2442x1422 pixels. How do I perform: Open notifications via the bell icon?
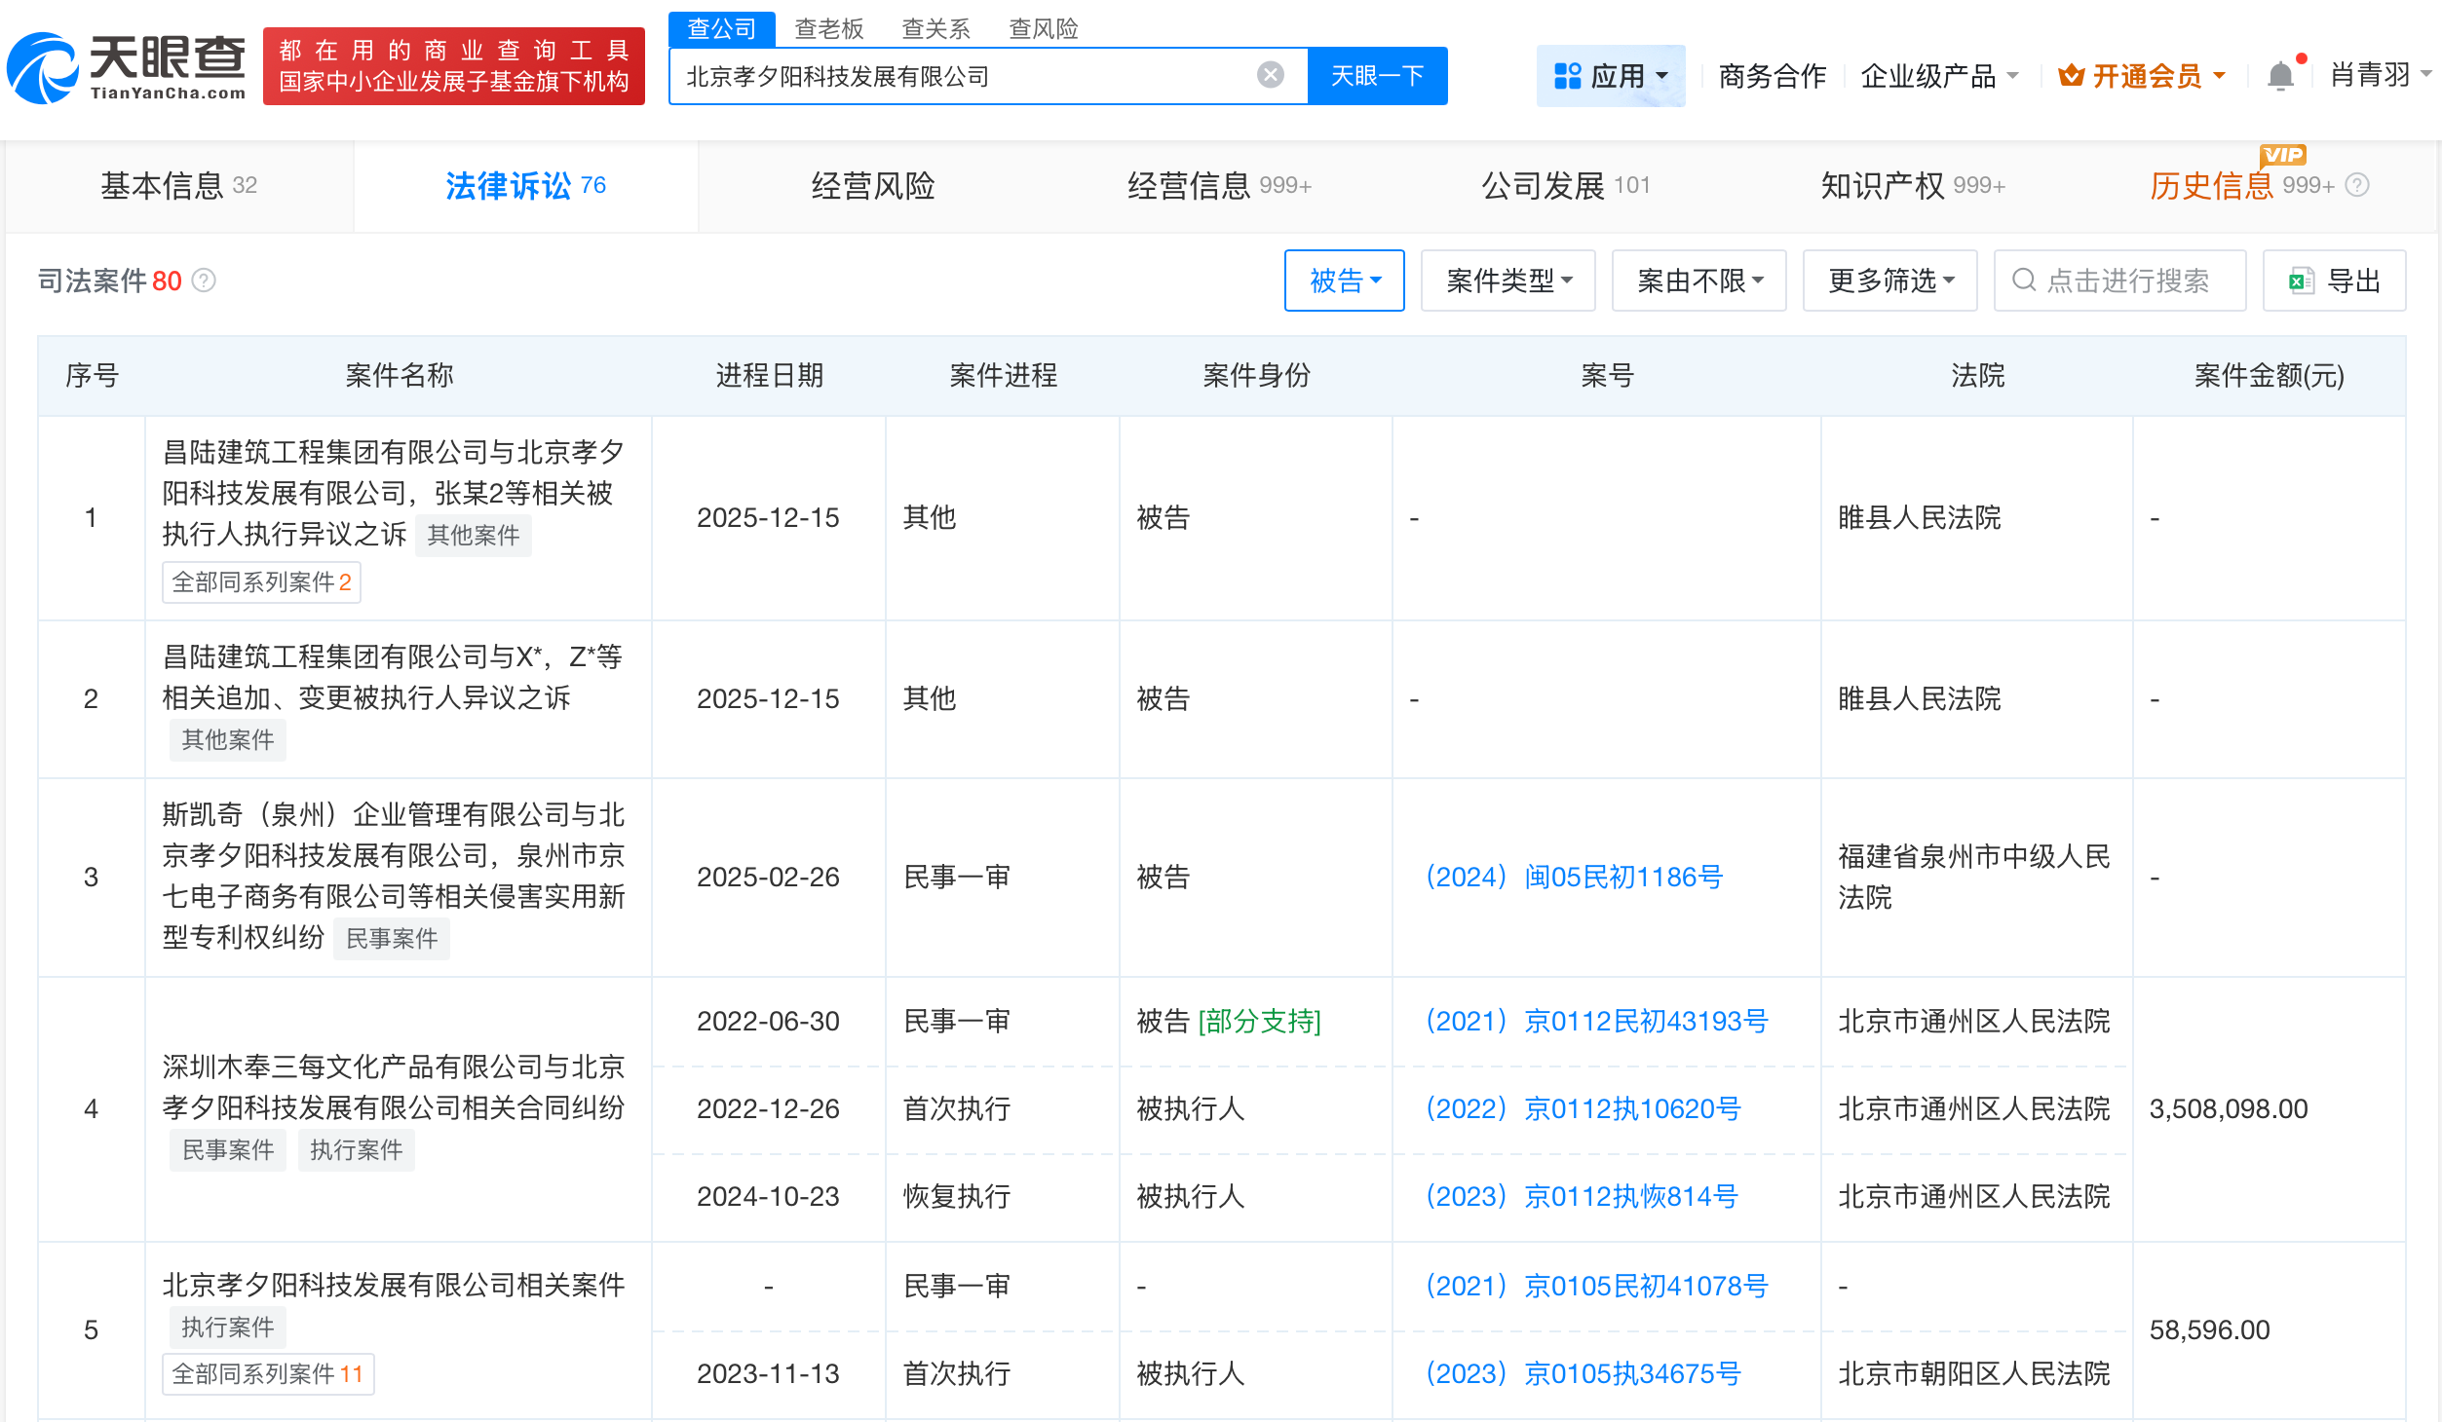point(2280,75)
